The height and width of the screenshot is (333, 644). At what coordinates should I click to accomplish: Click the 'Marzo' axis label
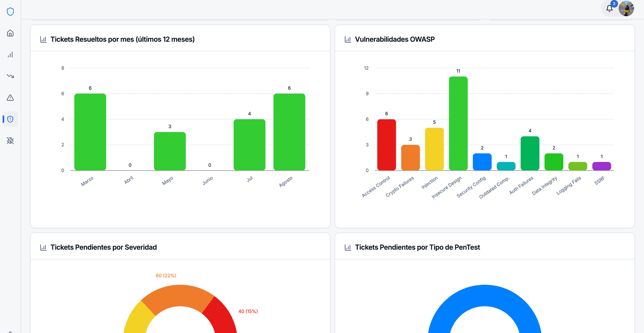[x=87, y=181]
